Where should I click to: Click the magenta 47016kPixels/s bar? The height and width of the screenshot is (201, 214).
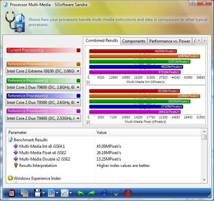tap(135, 72)
